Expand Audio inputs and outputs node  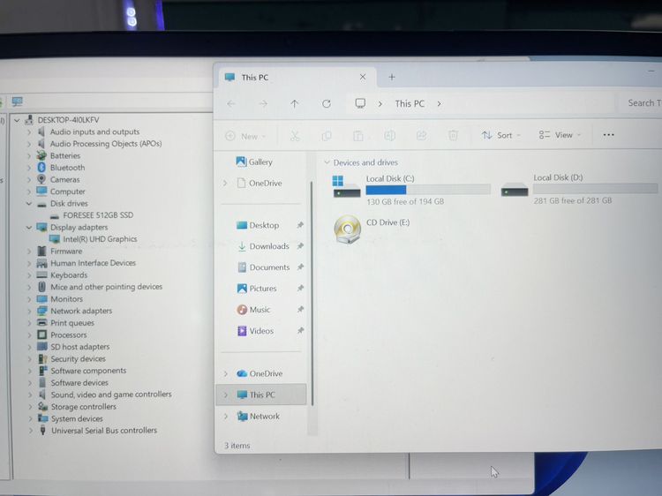[x=29, y=132]
